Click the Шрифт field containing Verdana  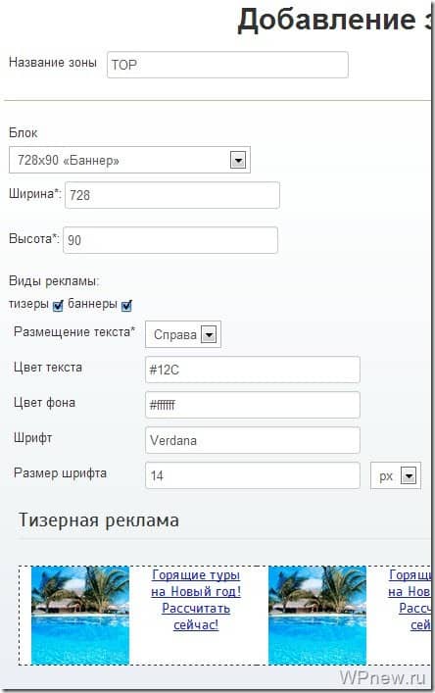tap(252, 440)
